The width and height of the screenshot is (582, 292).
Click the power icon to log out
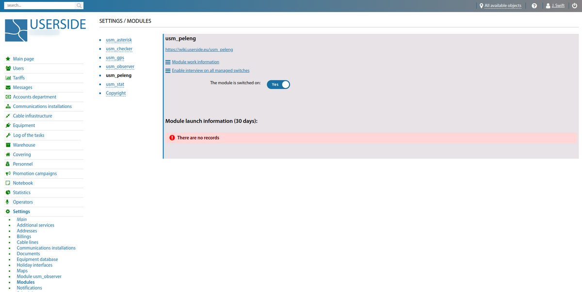click(x=575, y=5)
